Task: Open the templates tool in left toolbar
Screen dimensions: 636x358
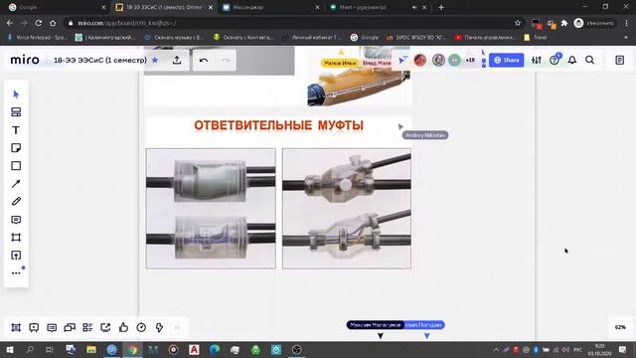Action: click(16, 112)
